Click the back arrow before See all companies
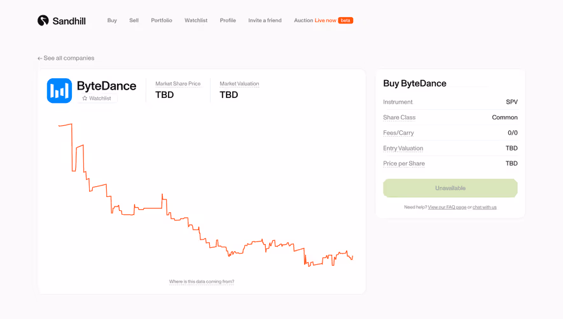 point(40,58)
